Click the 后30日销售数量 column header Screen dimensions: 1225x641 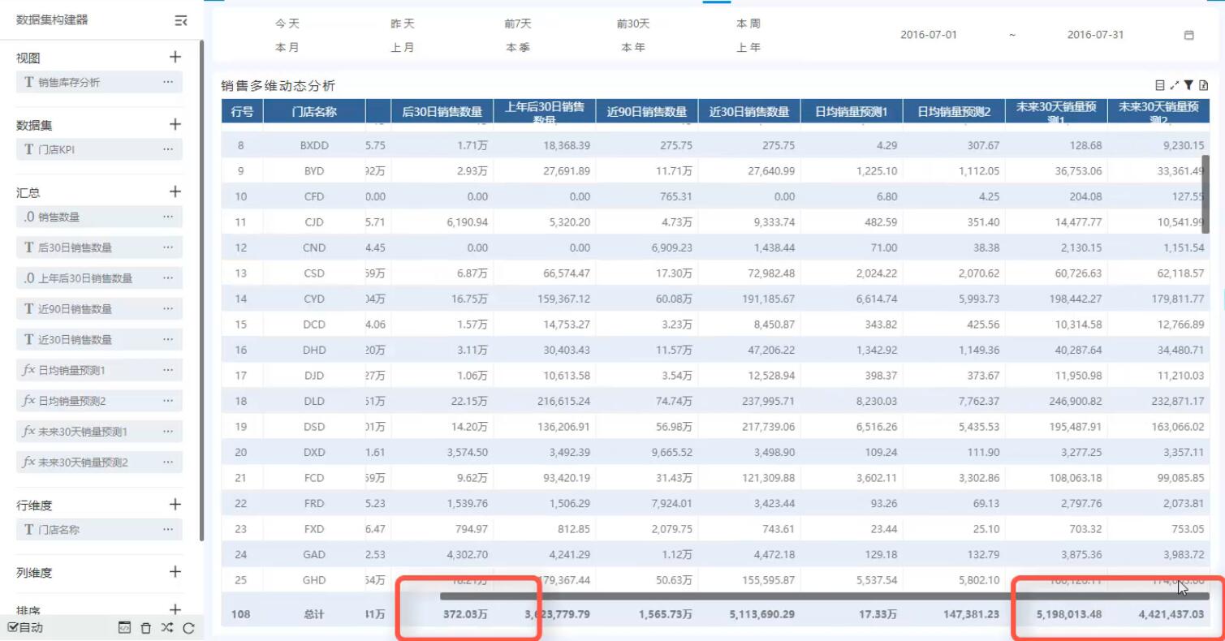pos(442,112)
